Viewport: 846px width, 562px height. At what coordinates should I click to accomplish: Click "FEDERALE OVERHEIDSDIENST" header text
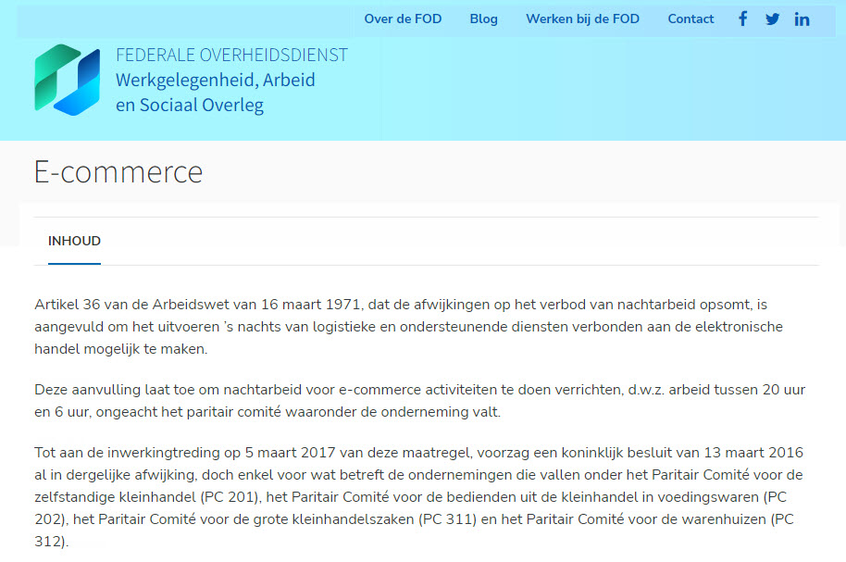click(231, 56)
